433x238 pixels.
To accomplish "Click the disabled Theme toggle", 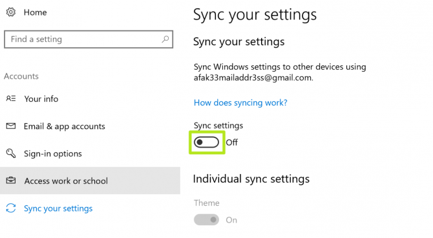I will 207,220.
